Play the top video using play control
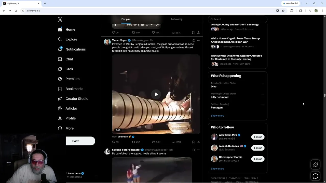 116,25
